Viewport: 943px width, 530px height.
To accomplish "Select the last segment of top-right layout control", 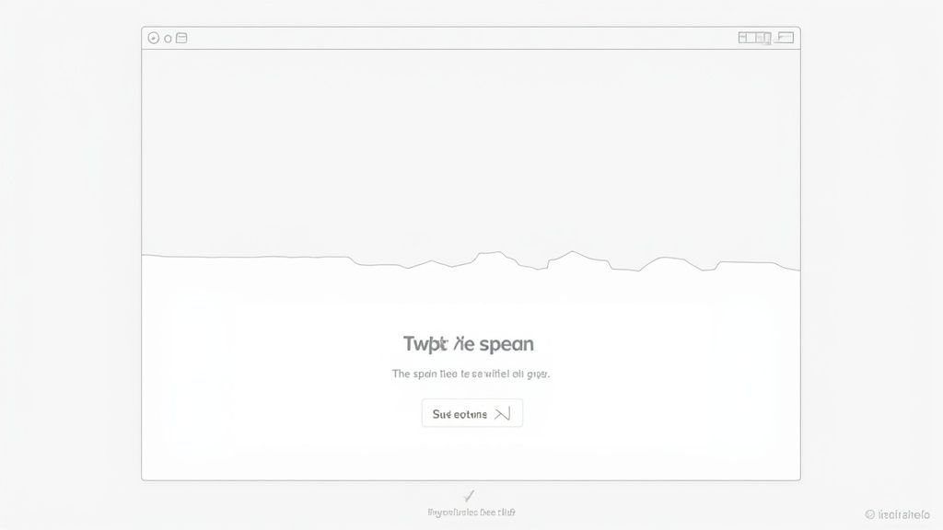I will (767, 38).
